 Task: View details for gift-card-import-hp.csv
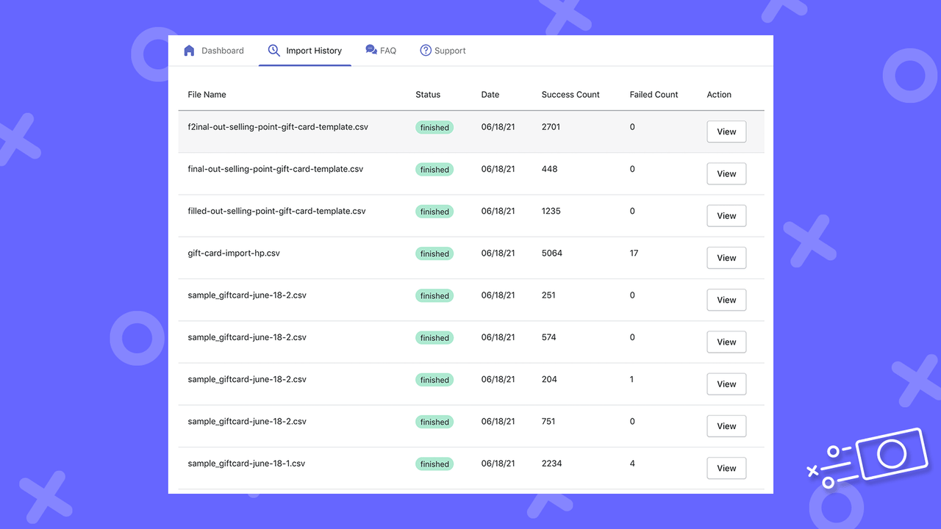pos(726,257)
